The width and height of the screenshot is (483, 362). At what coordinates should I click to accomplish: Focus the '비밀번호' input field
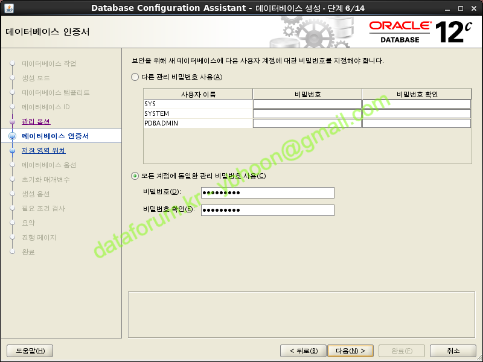pos(267,192)
